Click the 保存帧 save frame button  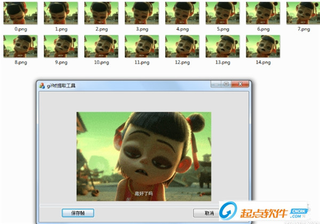point(78,213)
